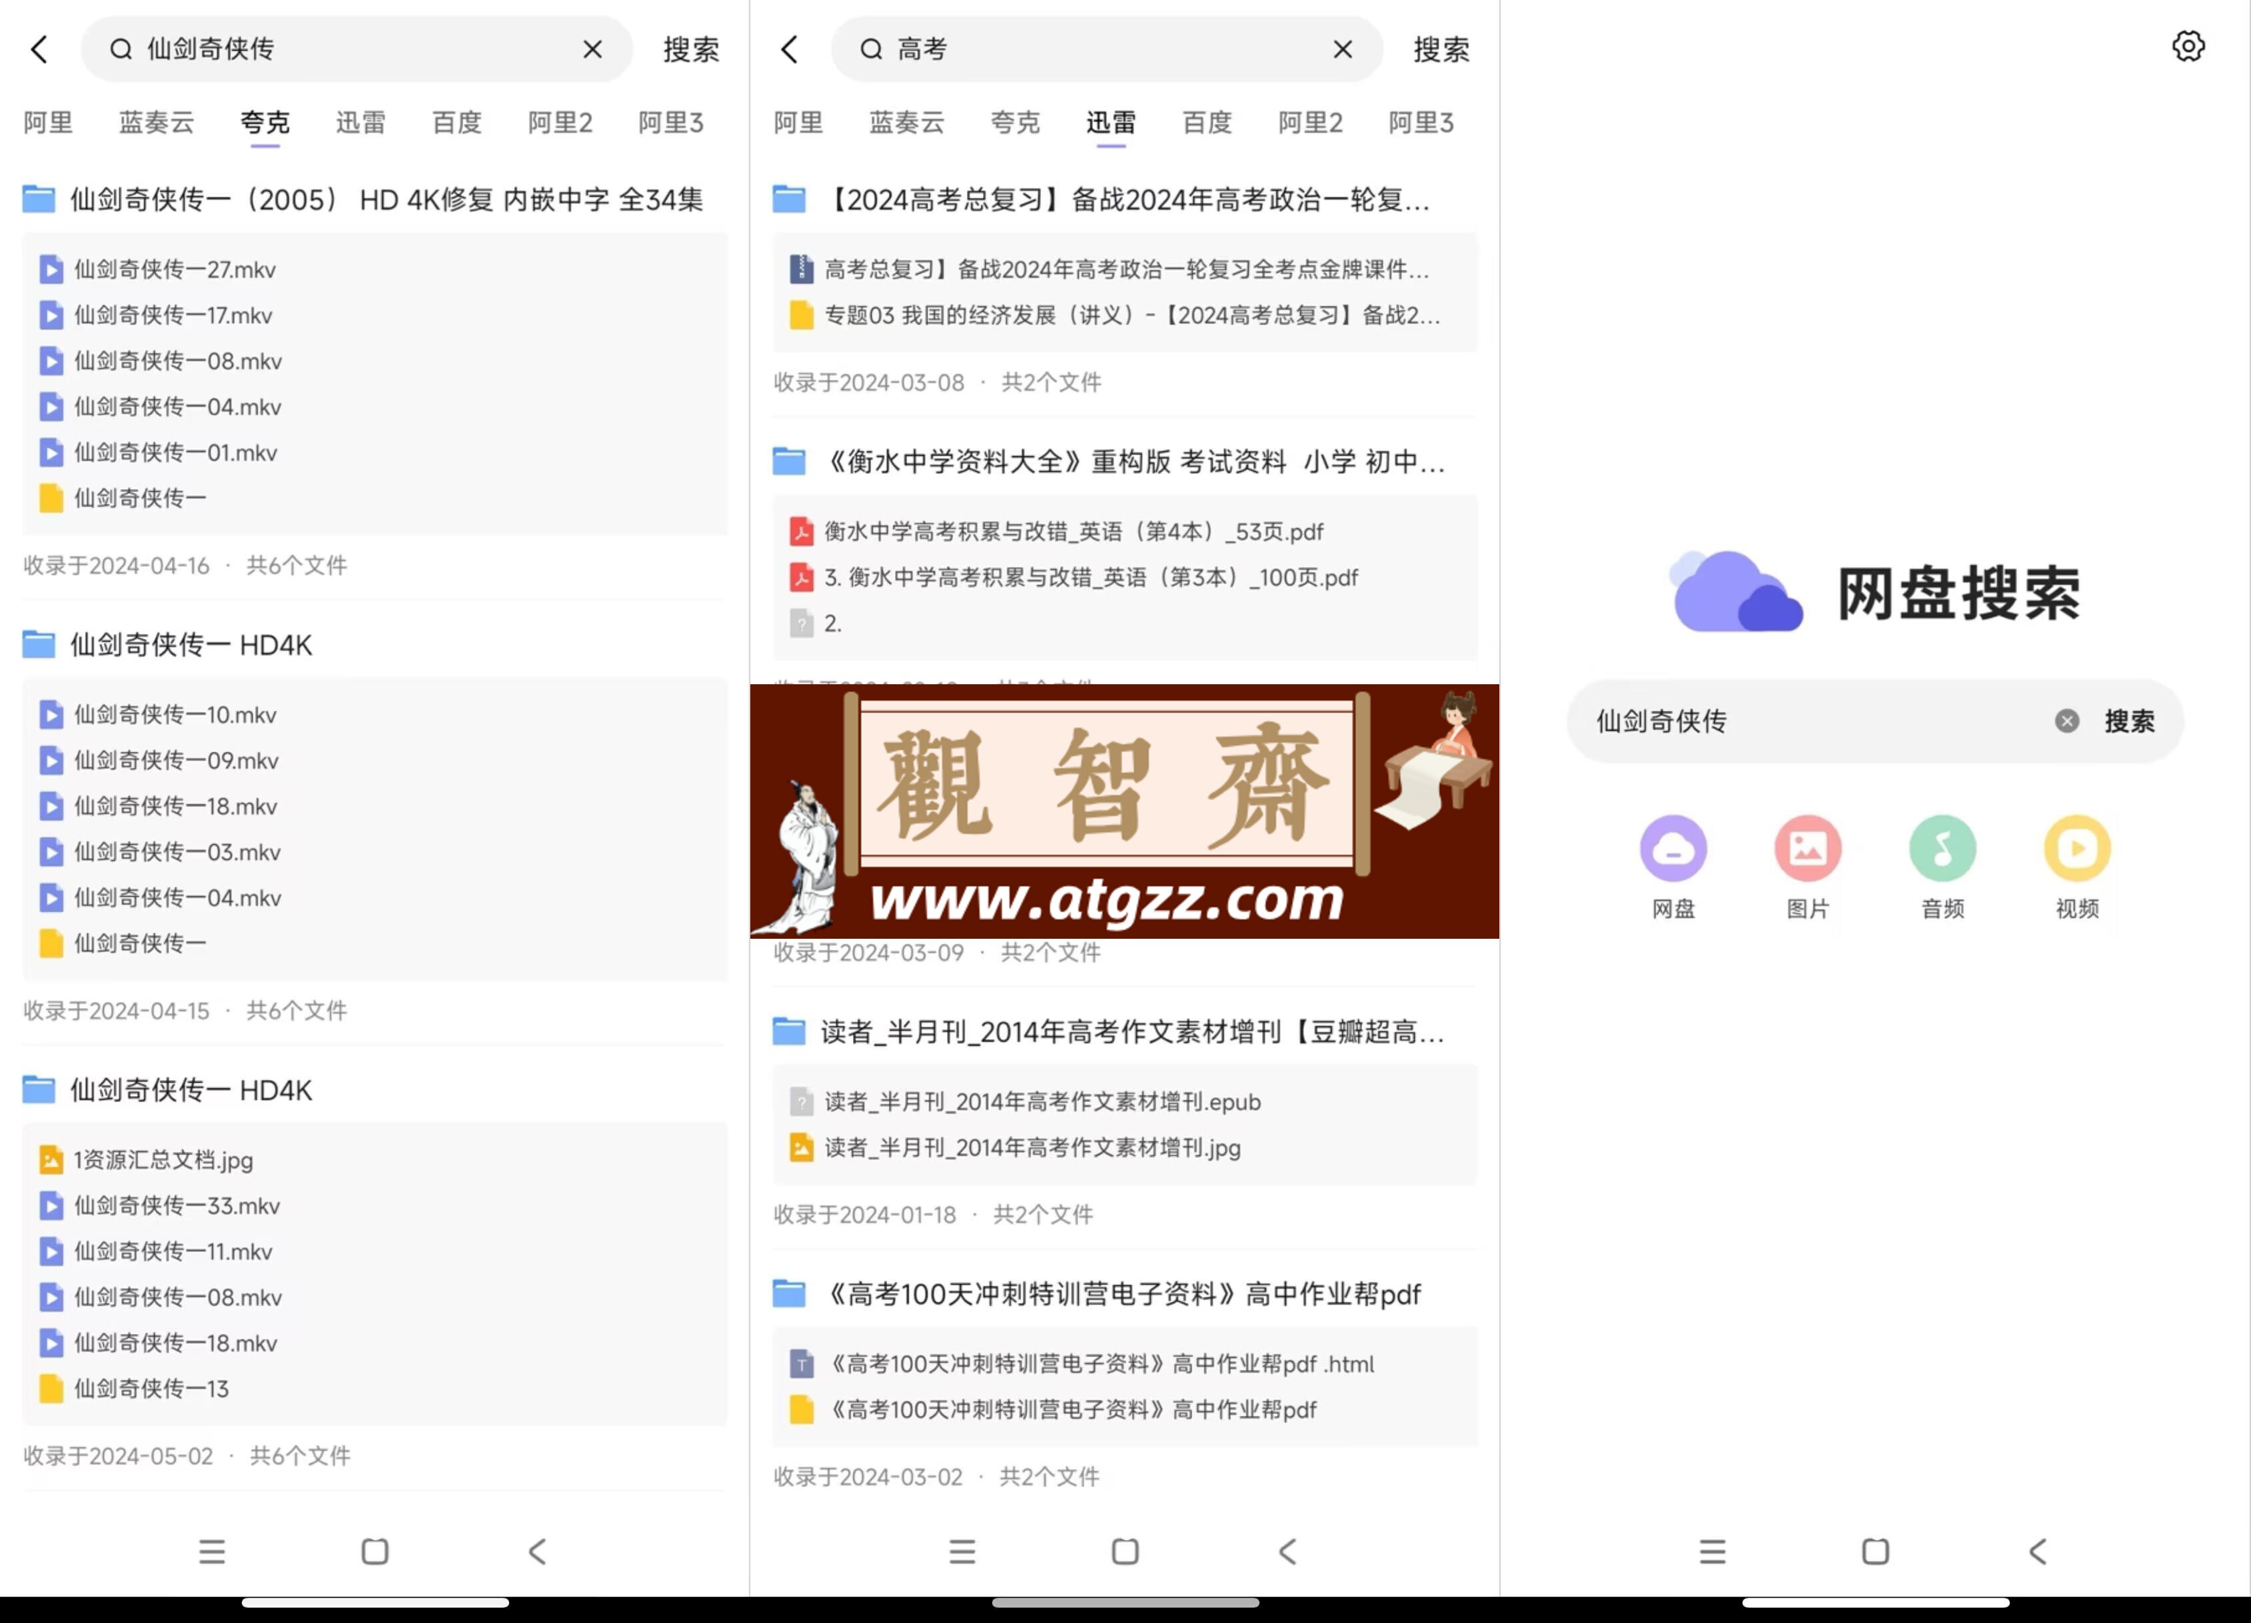Clear the 仙剑奇侠传 query in left panel

tap(592, 49)
